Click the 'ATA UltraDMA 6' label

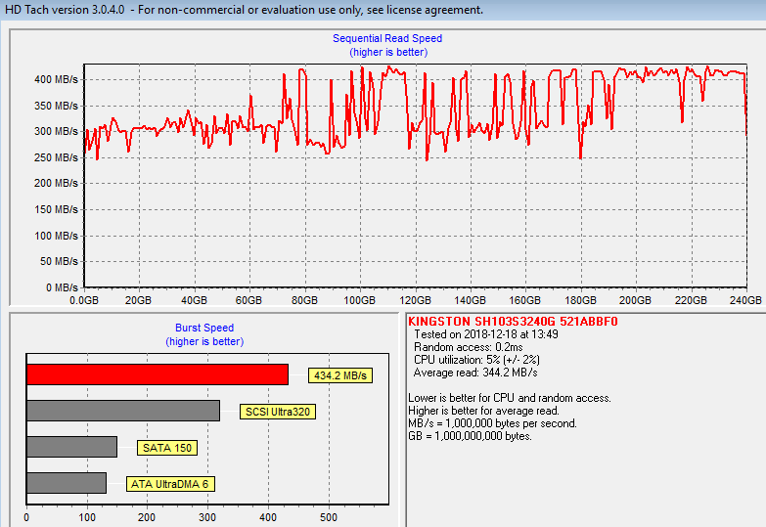coord(170,484)
